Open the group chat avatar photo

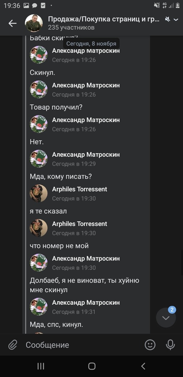(x=34, y=23)
